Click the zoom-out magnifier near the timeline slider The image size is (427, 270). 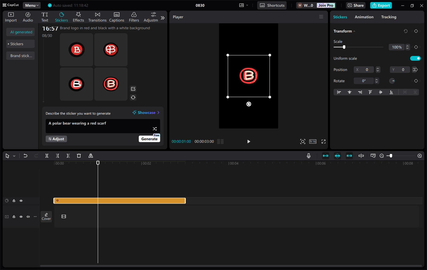381,155
